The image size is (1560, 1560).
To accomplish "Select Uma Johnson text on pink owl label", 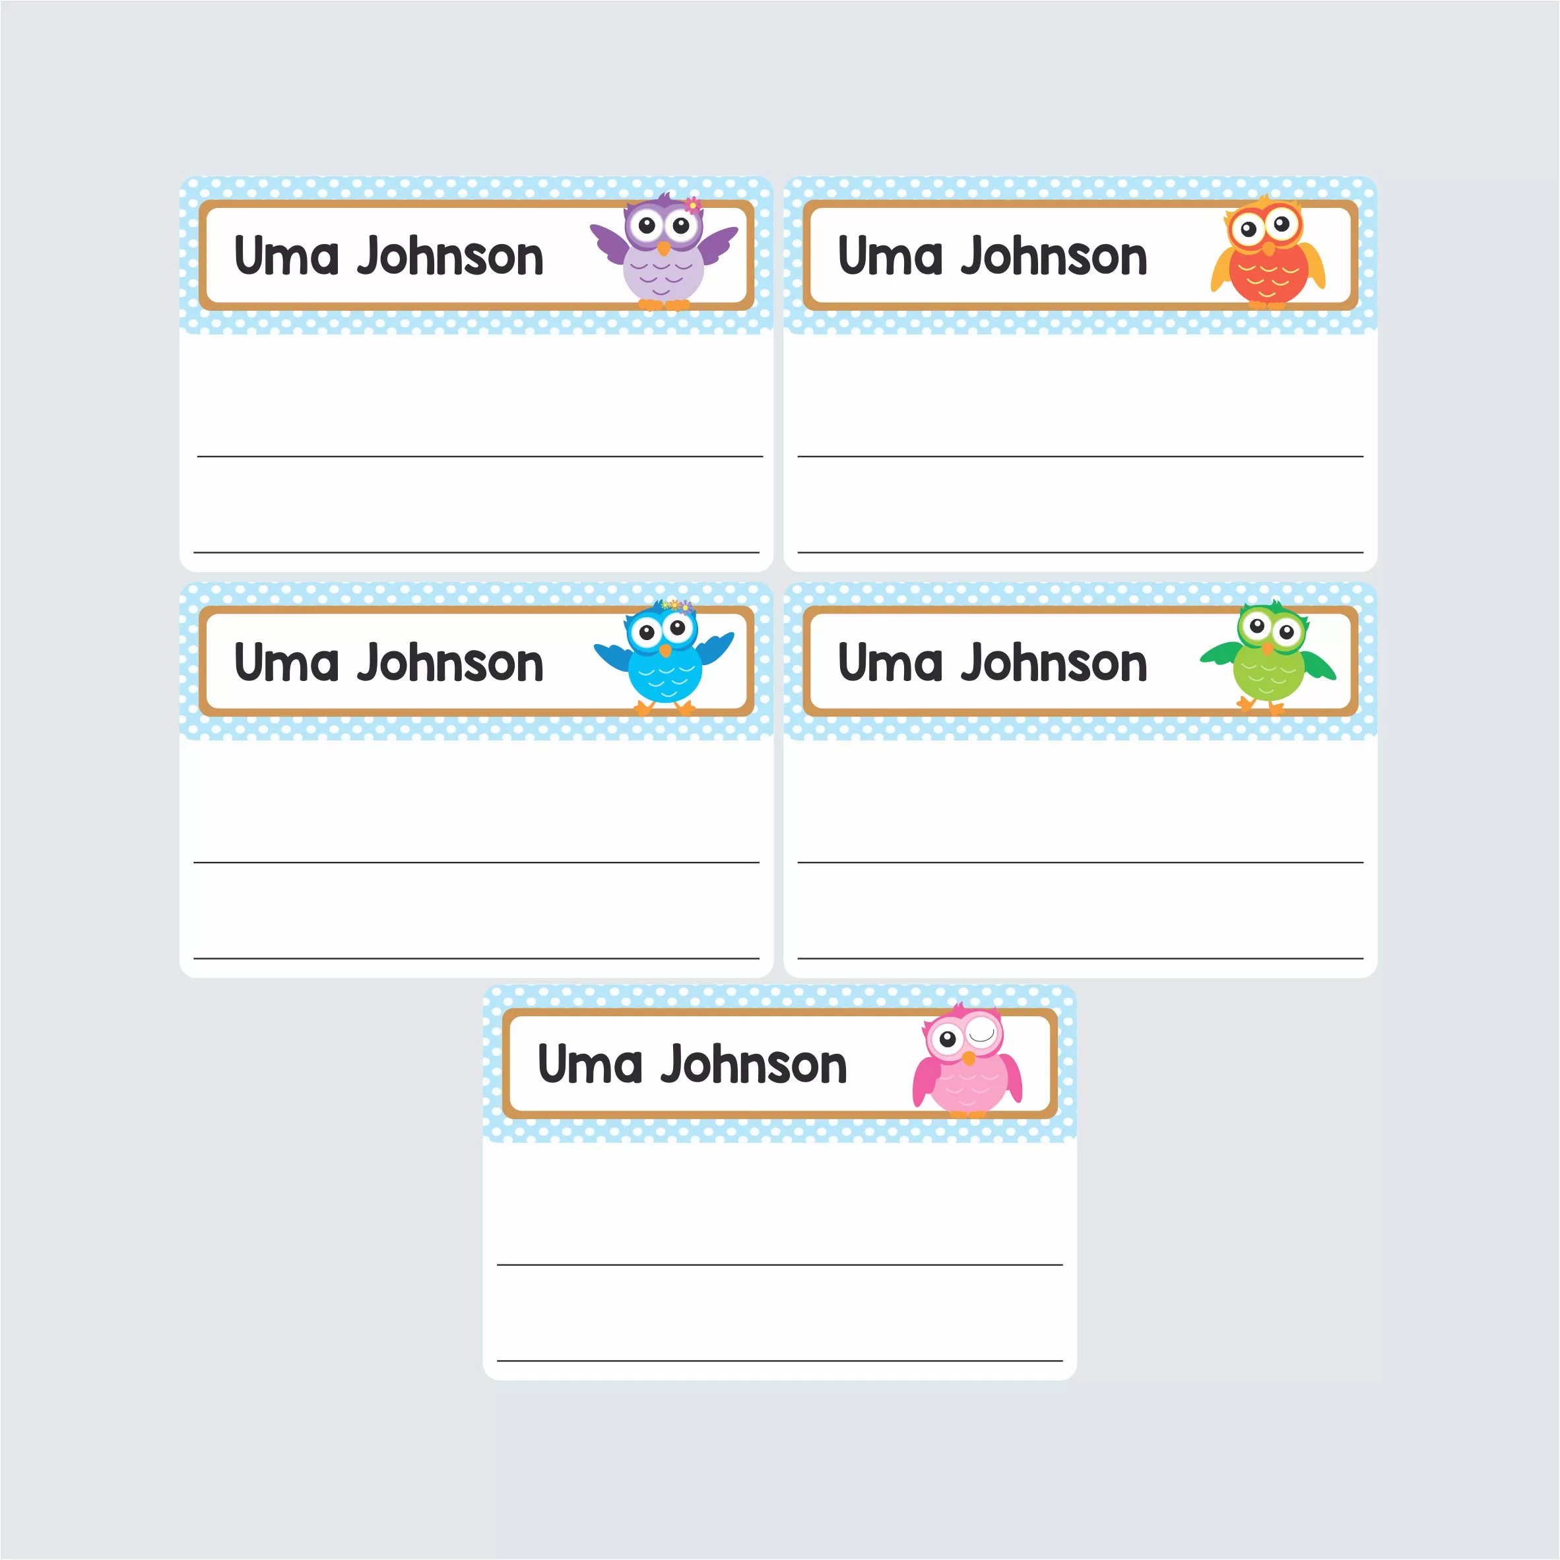I will coord(692,1064).
